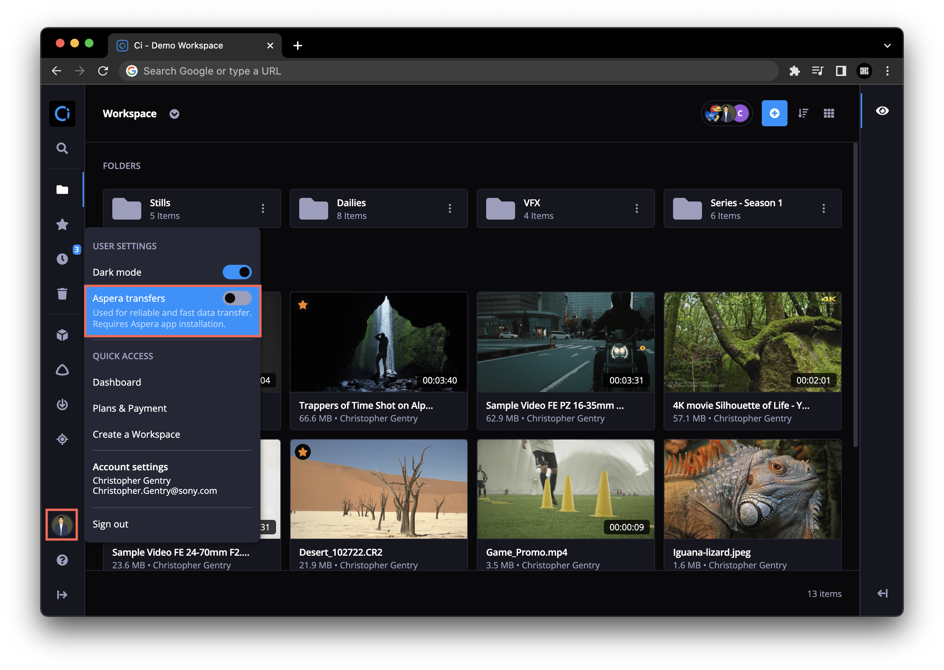Viewport: 944px width, 670px height.
Task: Reload the page
Action: 103,71
